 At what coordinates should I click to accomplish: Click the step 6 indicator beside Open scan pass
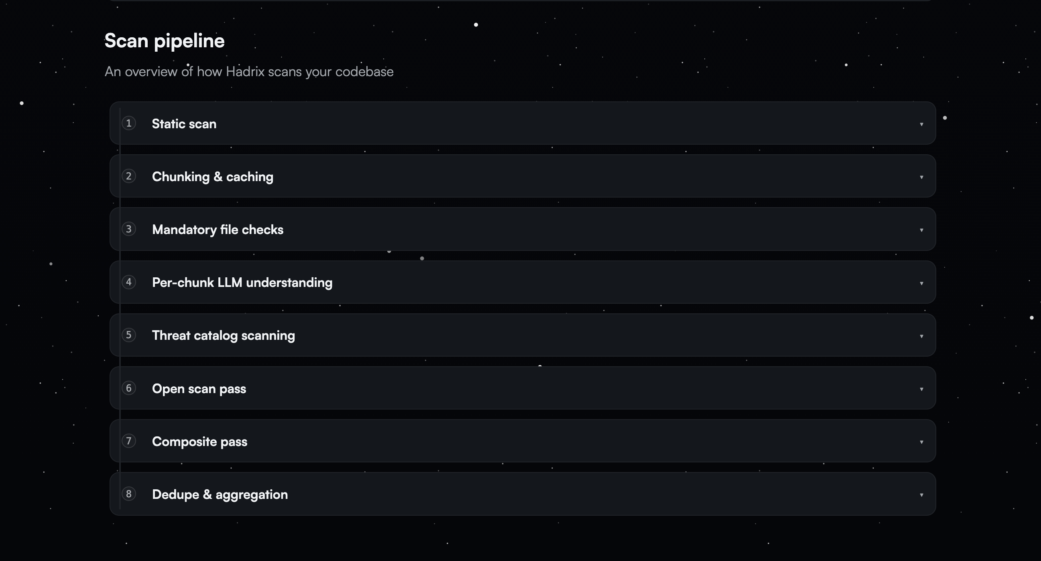pyautogui.click(x=129, y=388)
